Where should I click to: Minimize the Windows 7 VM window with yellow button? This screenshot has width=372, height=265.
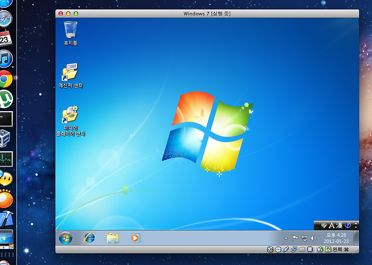coord(68,13)
